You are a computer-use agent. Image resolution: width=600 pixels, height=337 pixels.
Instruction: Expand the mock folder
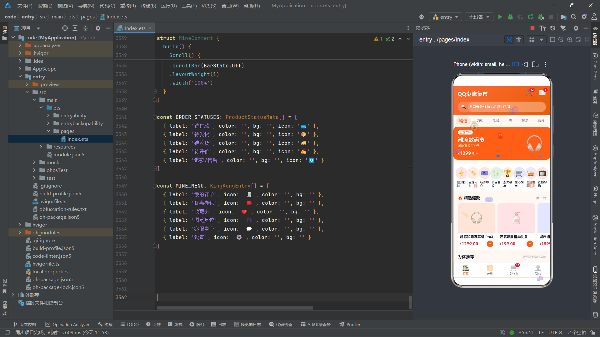pos(34,162)
